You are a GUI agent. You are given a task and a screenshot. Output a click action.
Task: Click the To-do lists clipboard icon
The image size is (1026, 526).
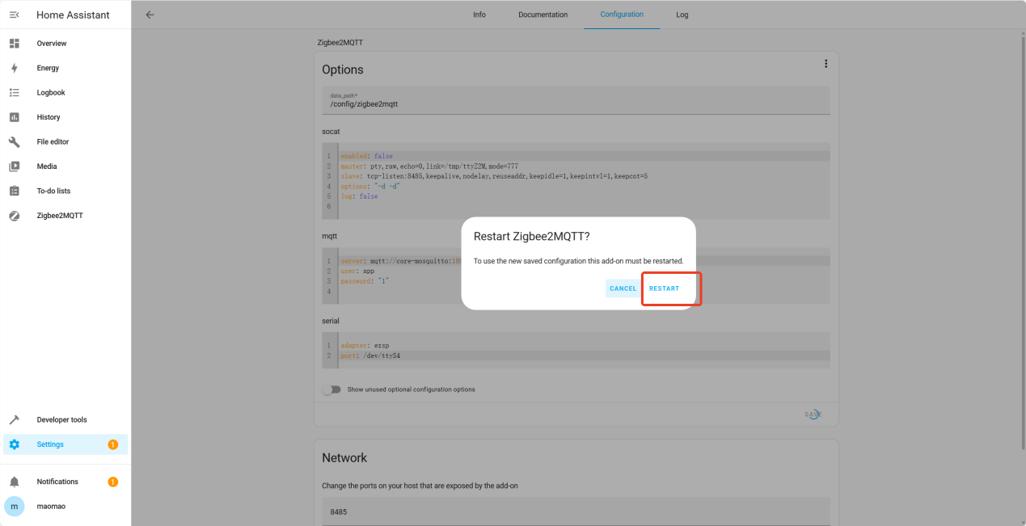(14, 191)
